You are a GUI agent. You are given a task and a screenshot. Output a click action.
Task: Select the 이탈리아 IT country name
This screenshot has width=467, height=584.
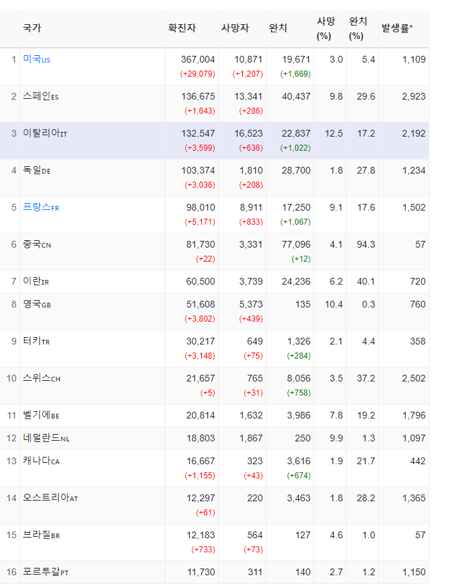pos(44,133)
